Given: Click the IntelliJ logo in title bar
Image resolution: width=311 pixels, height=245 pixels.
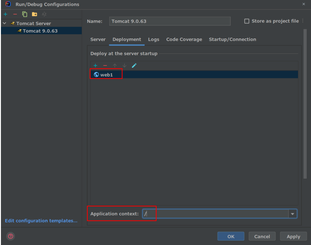Looking at the screenshot, I should [8, 4].
